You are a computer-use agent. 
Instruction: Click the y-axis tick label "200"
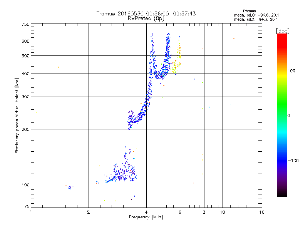25,129
